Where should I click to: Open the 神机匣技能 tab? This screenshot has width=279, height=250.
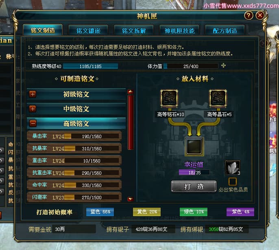click(179, 31)
